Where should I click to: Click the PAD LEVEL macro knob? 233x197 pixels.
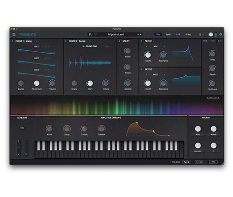pos(198,145)
